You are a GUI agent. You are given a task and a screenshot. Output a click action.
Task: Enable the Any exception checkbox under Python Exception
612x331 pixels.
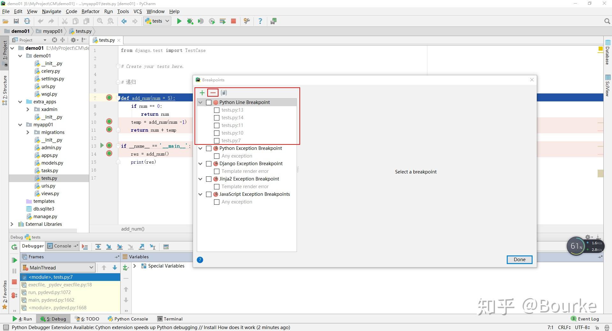tap(217, 156)
